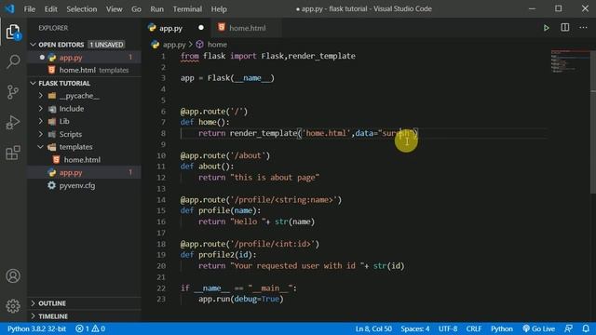596x335 pixels.
Task: Open the File menu
Action: pyautogui.click(x=29, y=8)
